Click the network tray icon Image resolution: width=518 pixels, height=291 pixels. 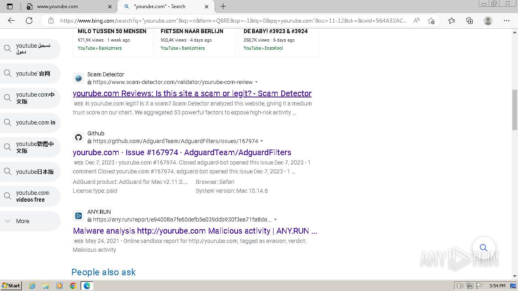click(x=470, y=286)
